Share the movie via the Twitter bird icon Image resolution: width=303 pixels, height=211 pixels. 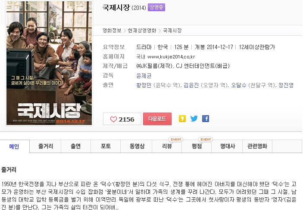click(x=194, y=119)
